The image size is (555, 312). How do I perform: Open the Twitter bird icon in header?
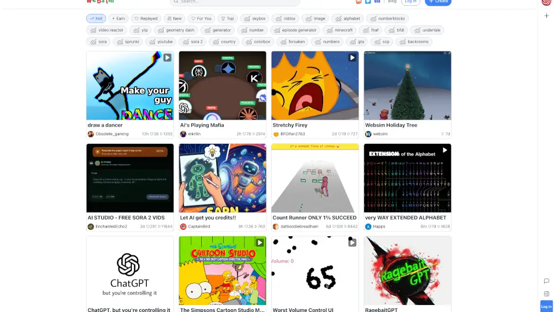point(368,1)
